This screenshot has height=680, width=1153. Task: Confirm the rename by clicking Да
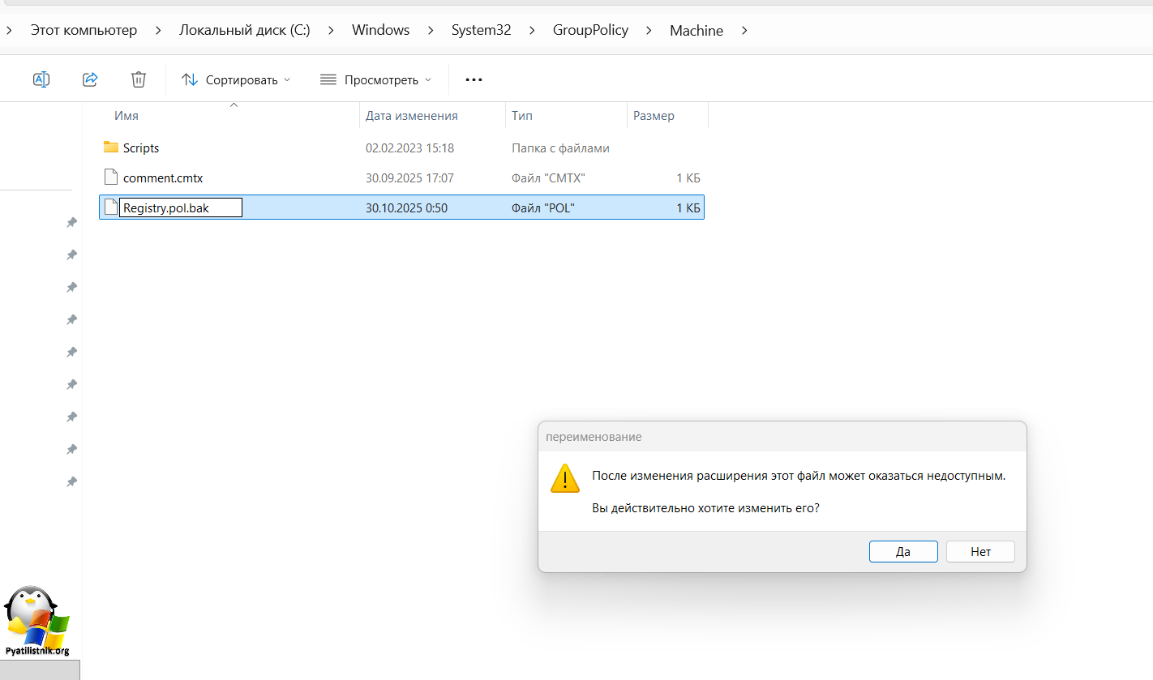[903, 552]
